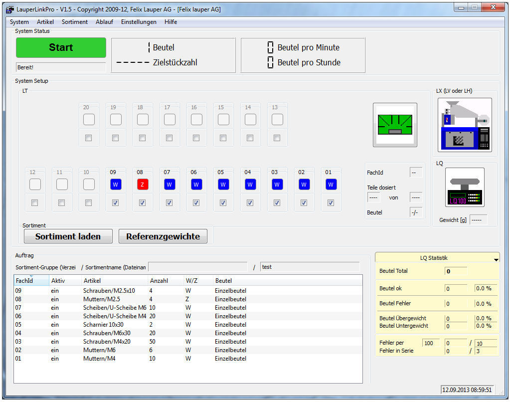Click the blue W indicator for slot 09
Image resolution: width=510 pixels, height=402 pixels.
(116, 184)
